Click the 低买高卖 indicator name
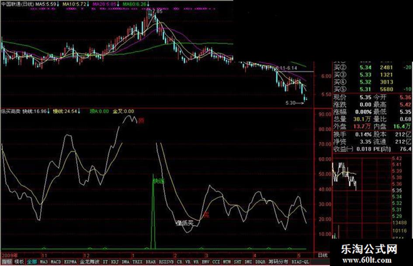413x266 pixels. (x=10, y=111)
